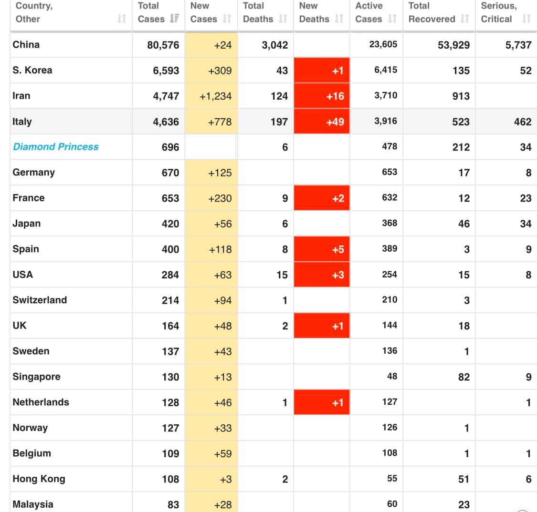The width and height of the screenshot is (537, 512).
Task: Sort by Total Cases using its sort icon
Action: pos(174,19)
